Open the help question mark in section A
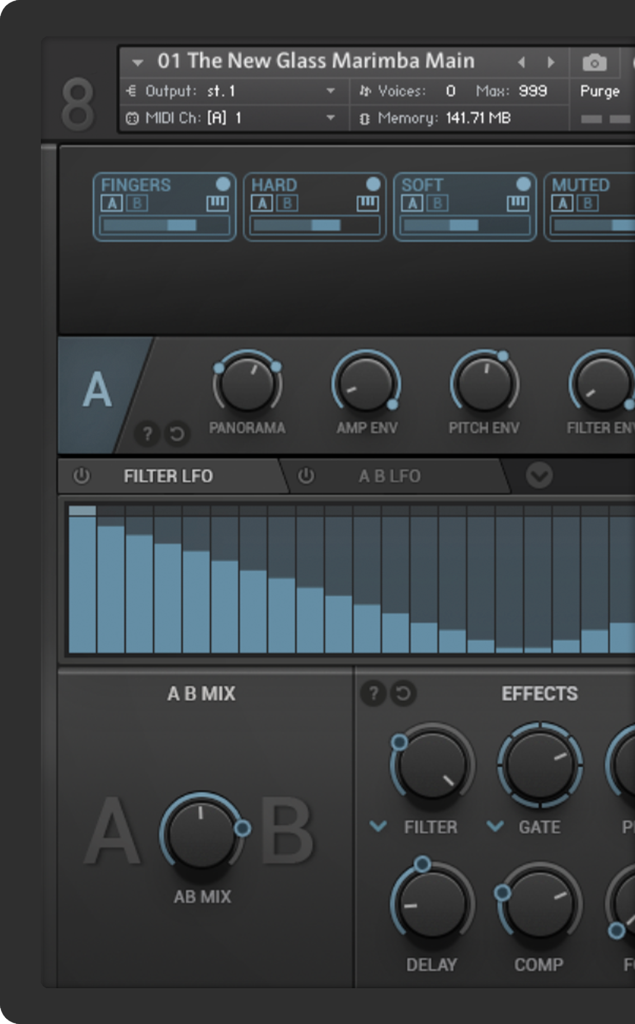The image size is (635, 1024). (x=147, y=434)
